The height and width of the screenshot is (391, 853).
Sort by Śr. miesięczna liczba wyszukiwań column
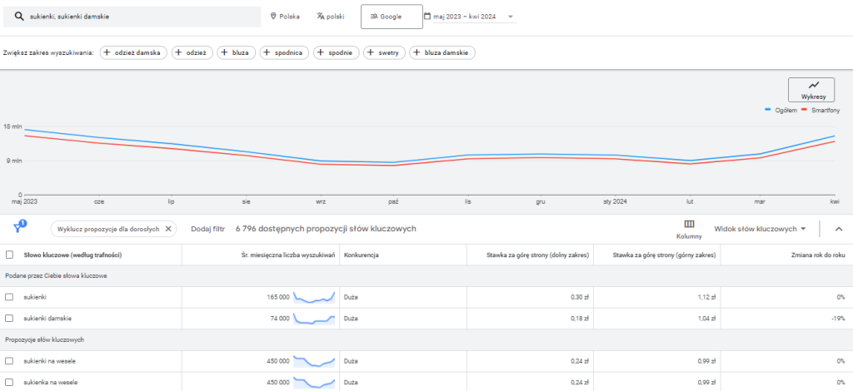(x=287, y=255)
